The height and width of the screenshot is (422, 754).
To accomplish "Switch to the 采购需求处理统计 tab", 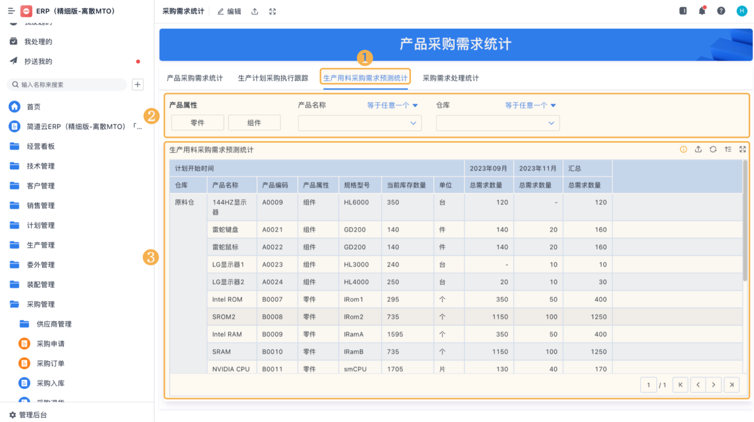I will tap(451, 78).
